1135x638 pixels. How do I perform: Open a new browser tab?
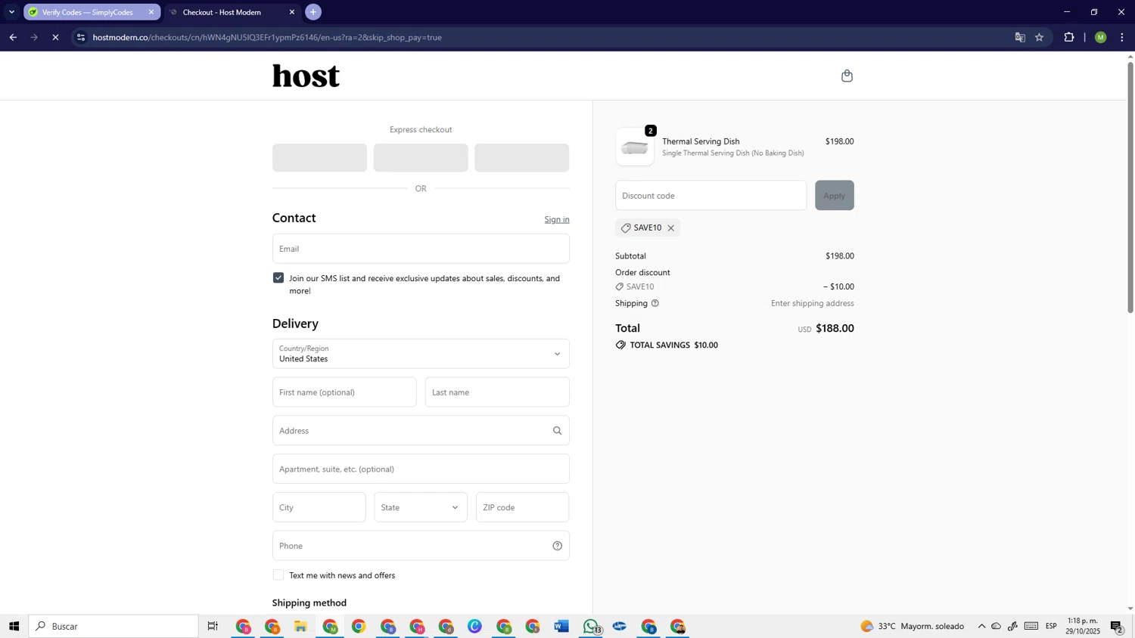(x=313, y=12)
